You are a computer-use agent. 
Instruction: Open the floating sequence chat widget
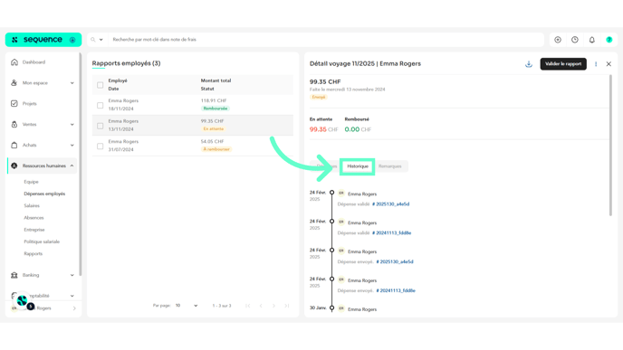tap(23, 301)
